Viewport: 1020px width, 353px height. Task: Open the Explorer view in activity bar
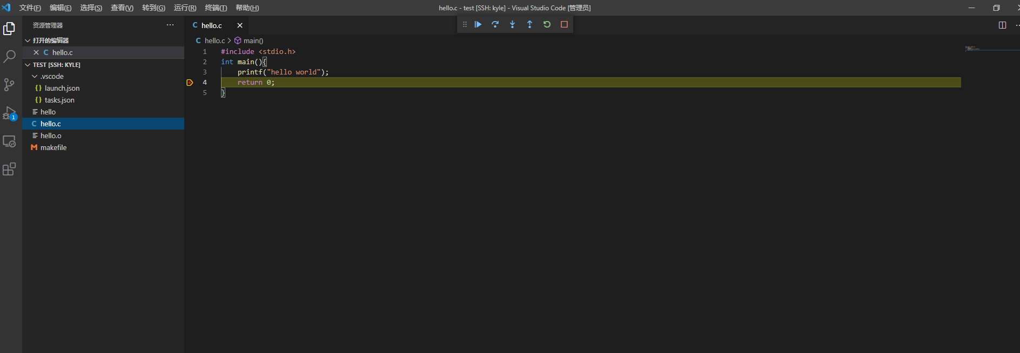tap(9, 28)
